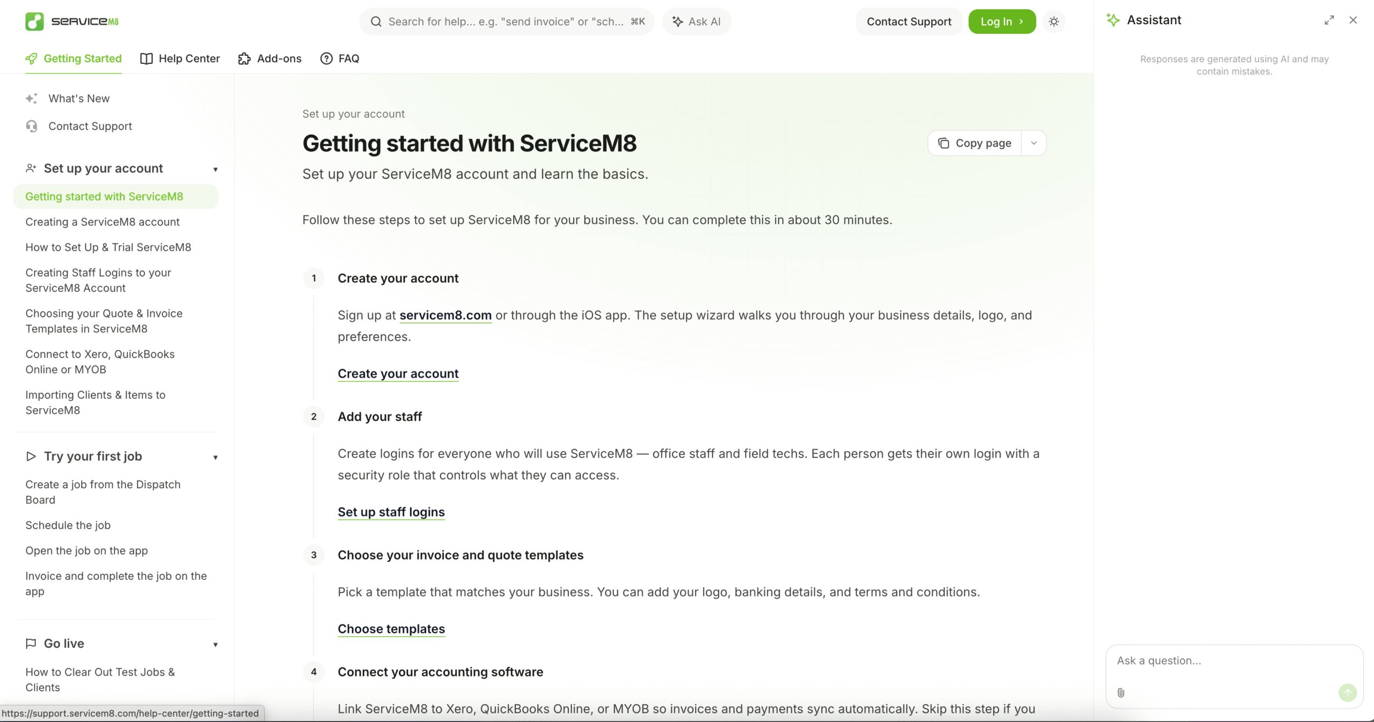
Task: Click the green Log In button
Action: click(x=1002, y=21)
